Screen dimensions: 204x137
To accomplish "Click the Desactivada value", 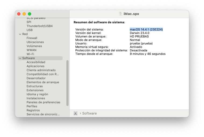I will (x=138, y=51).
